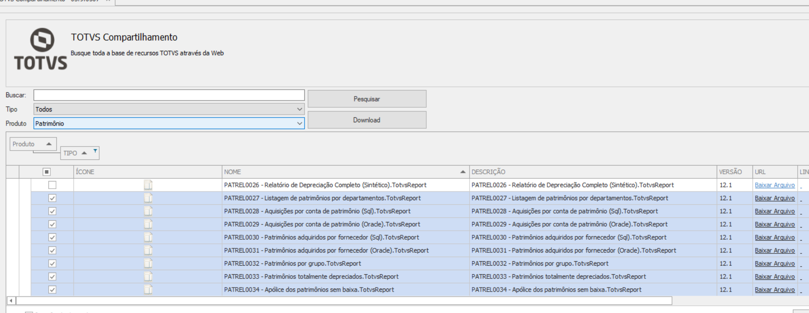Viewport: 809px width, 313px height.
Task: Select NOME cell PATREL0032 Patrimônios por grupo
Action: (x=345, y=263)
